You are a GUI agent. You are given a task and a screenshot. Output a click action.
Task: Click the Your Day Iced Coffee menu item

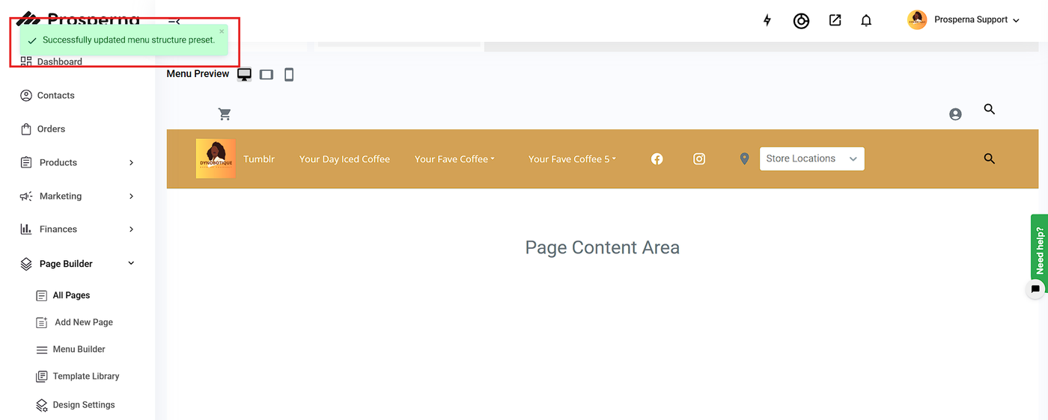coord(344,159)
